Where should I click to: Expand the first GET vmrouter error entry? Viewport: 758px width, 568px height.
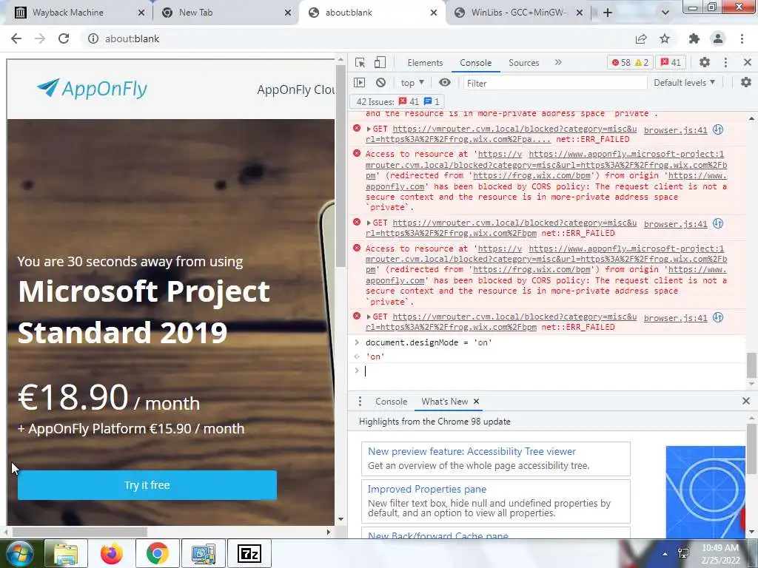tap(369, 129)
